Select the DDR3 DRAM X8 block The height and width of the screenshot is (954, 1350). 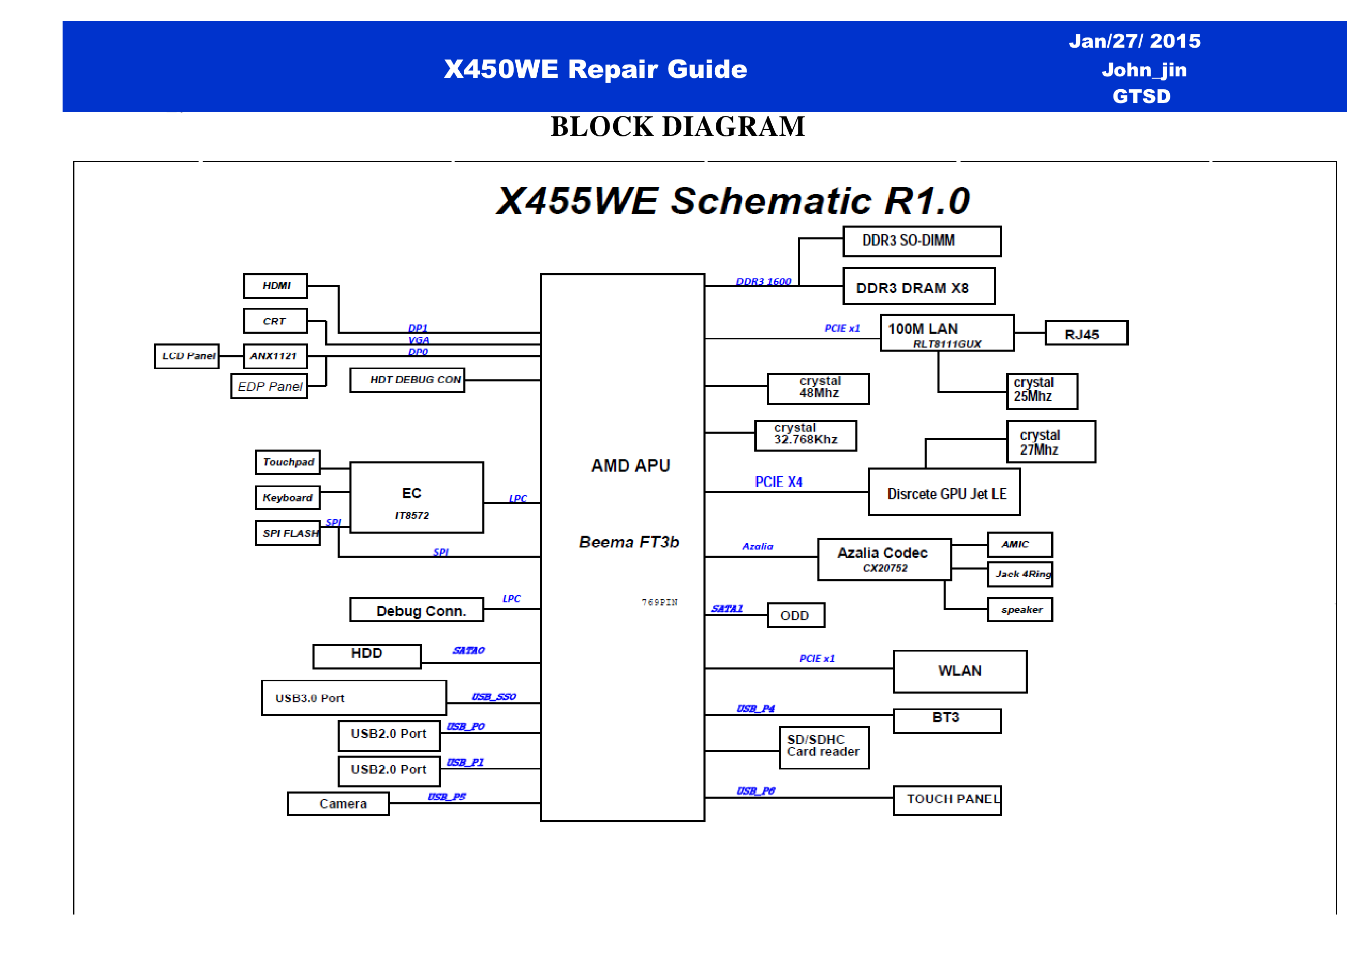pos(919,287)
